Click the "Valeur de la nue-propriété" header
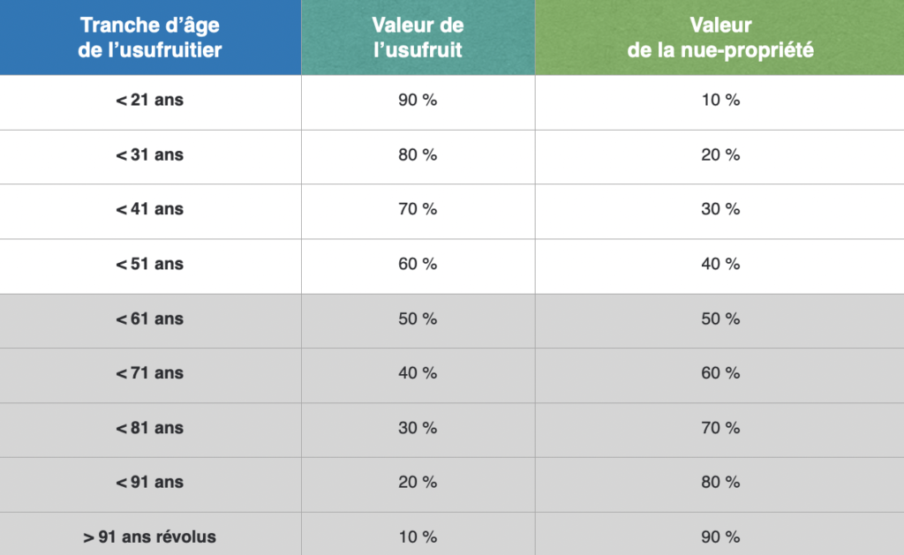The image size is (904, 555). (x=719, y=37)
